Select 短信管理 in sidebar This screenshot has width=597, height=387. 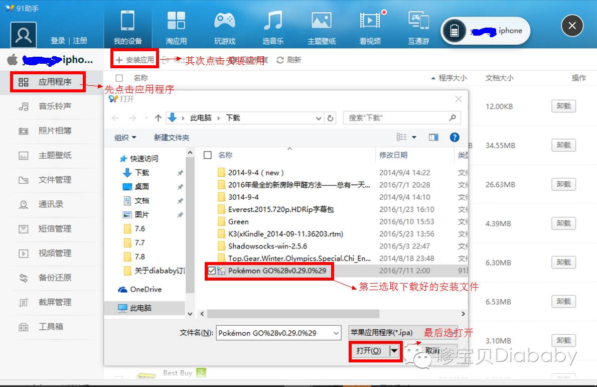click(51, 228)
